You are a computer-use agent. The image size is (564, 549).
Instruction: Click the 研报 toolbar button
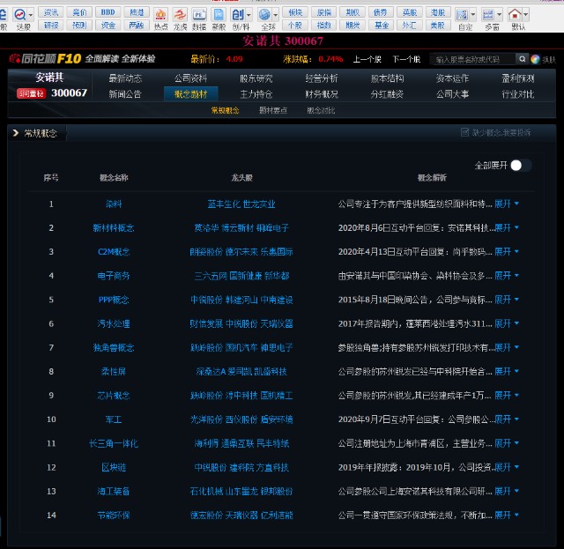point(51,26)
